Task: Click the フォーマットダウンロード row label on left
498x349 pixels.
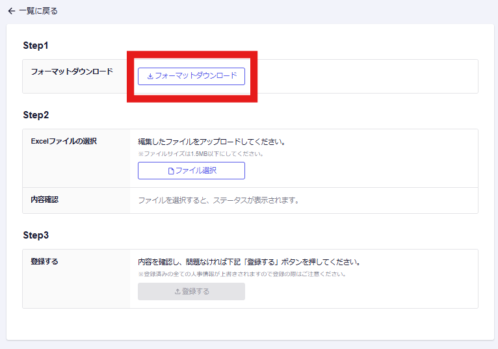Action: [x=72, y=71]
